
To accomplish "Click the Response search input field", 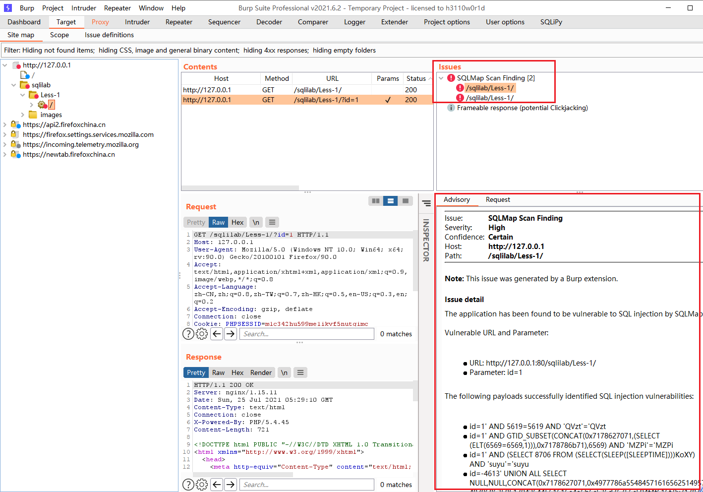I will [307, 485].
